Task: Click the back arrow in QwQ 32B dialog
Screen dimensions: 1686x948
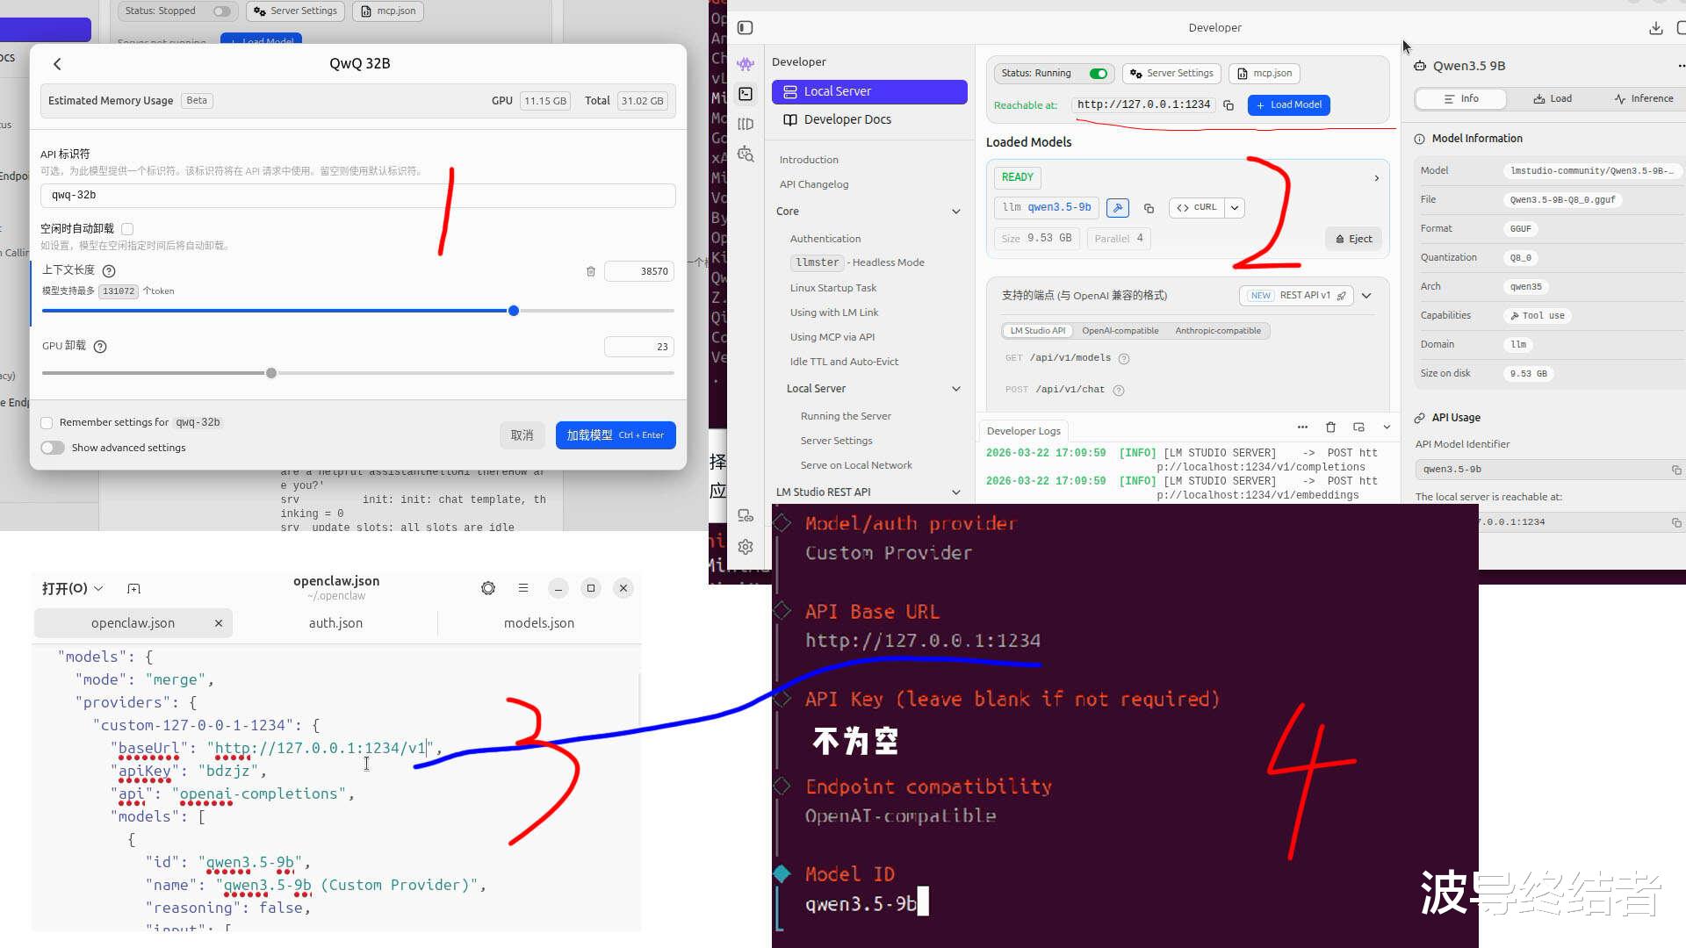Action: coord(58,64)
